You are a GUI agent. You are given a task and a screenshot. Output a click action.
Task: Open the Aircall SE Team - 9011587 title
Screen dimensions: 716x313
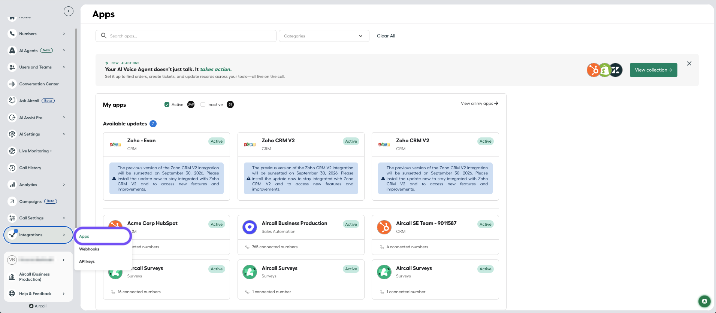pos(426,223)
